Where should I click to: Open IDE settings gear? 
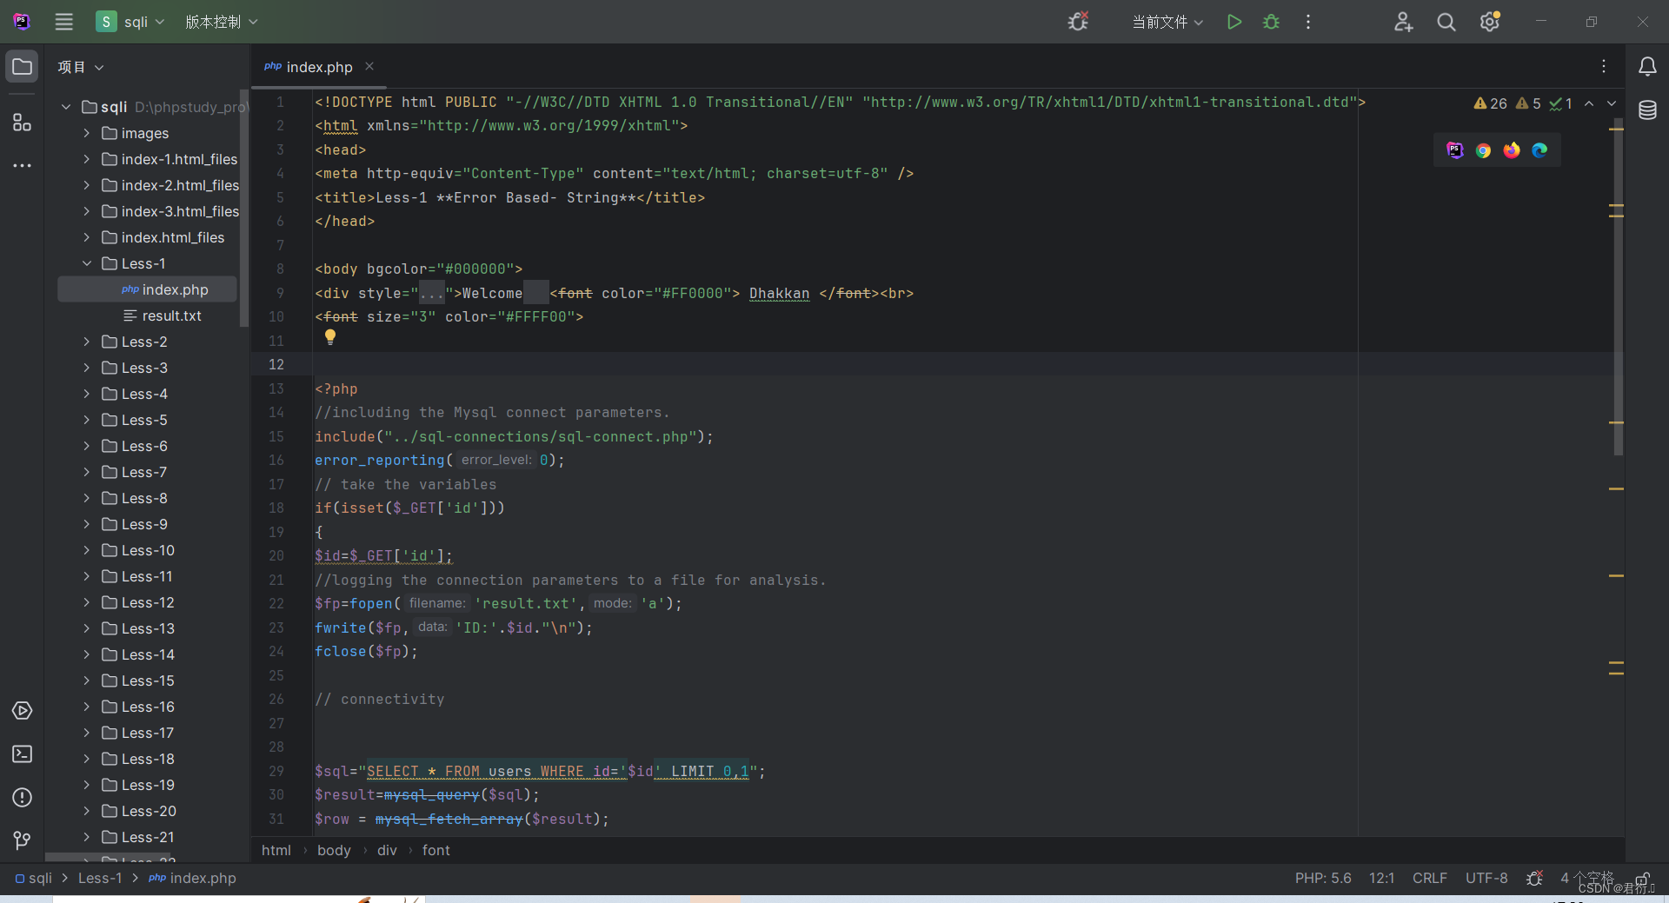[1490, 22]
